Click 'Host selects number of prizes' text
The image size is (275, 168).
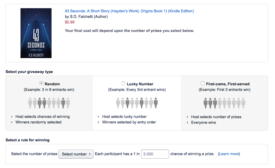tap(216, 117)
